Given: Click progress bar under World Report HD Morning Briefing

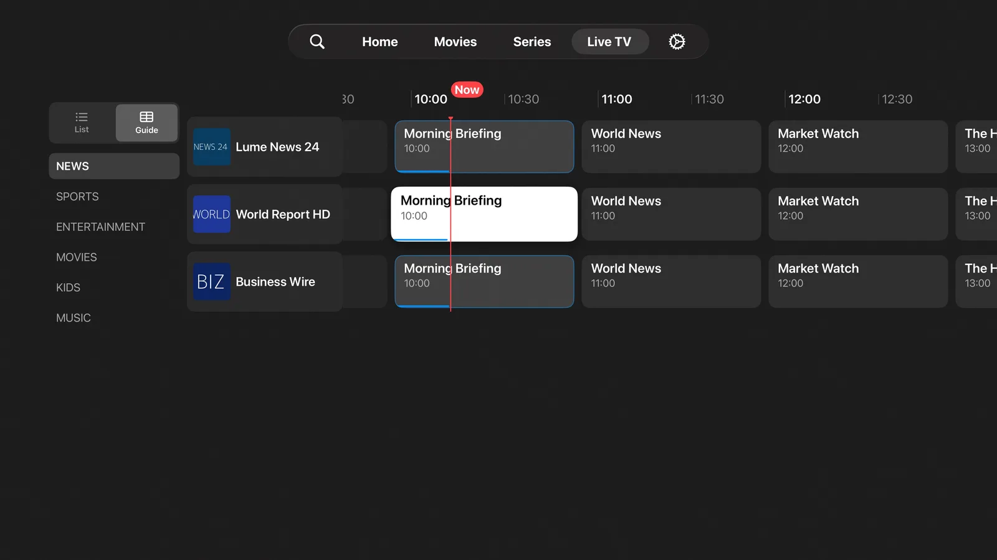Looking at the screenshot, I should click(x=421, y=240).
